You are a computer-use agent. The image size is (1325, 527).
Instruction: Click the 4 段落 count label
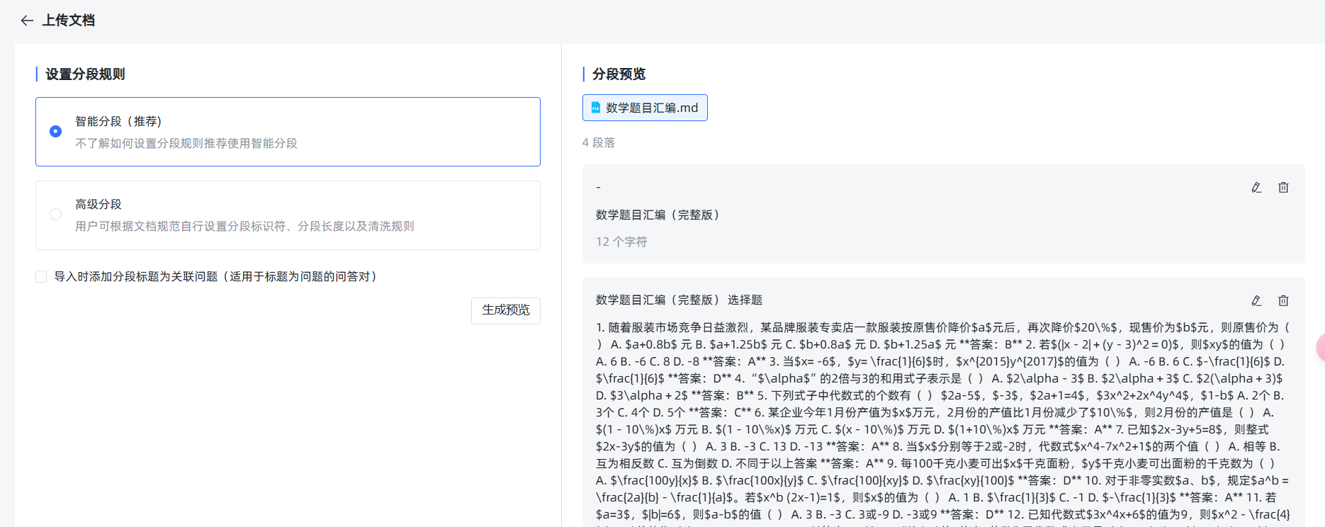599,142
